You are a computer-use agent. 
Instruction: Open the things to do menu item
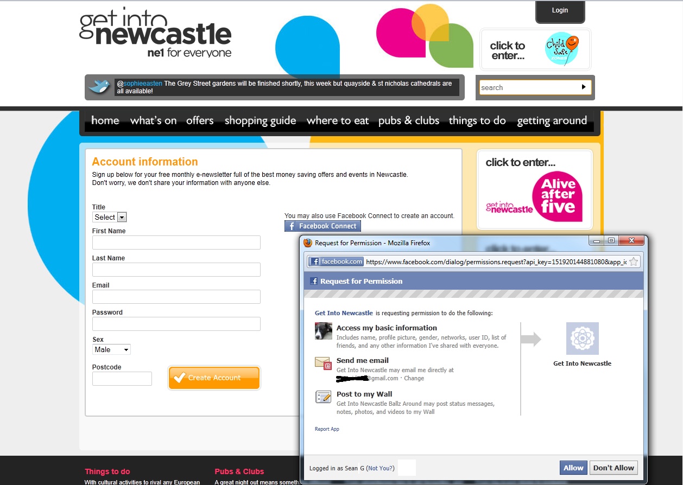coord(477,120)
